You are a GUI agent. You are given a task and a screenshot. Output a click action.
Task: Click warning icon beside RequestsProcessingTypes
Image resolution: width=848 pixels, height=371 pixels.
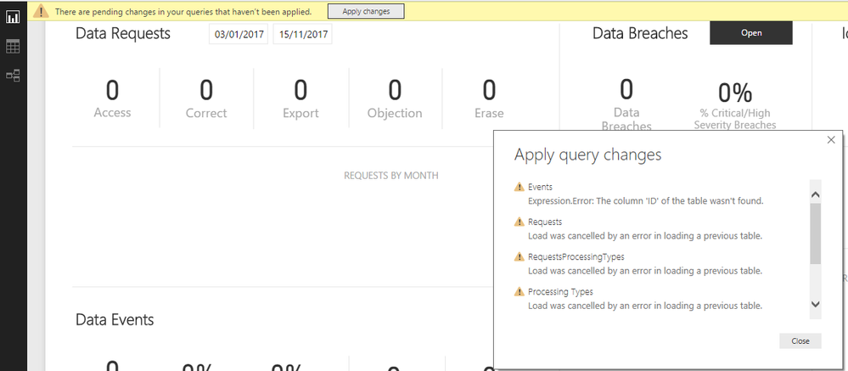[519, 256]
